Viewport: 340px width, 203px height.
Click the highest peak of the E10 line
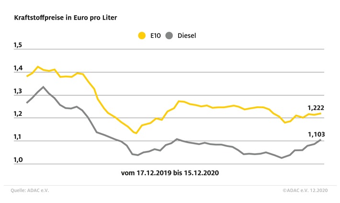click(38, 67)
